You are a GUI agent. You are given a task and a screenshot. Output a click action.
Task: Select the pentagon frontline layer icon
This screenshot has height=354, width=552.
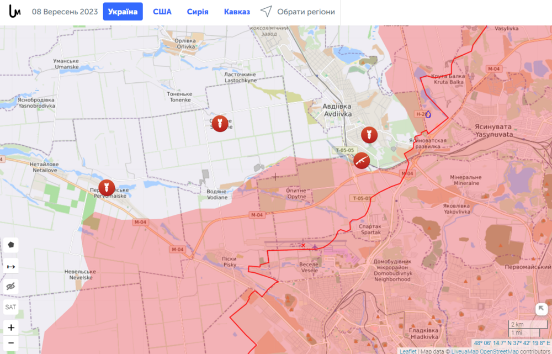click(x=11, y=245)
